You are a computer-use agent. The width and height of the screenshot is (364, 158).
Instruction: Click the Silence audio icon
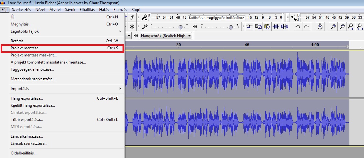point(285,26)
